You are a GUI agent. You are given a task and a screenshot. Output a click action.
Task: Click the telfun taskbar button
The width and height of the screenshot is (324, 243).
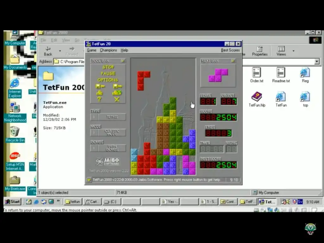(73, 202)
